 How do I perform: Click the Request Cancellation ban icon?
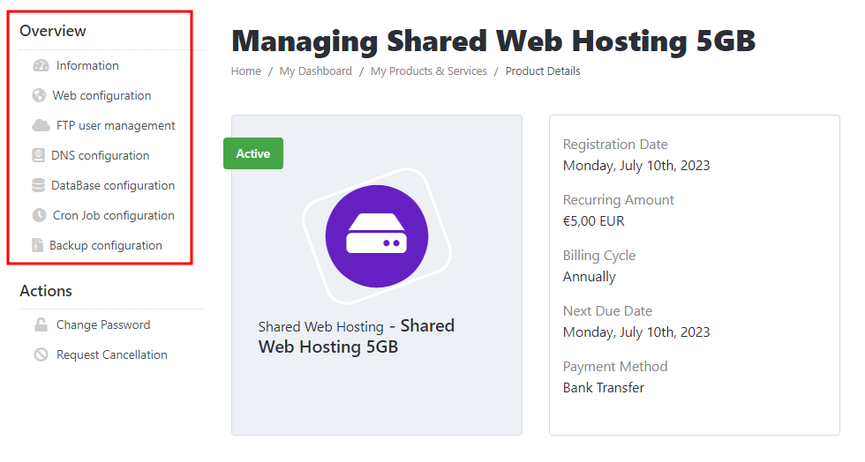[41, 354]
